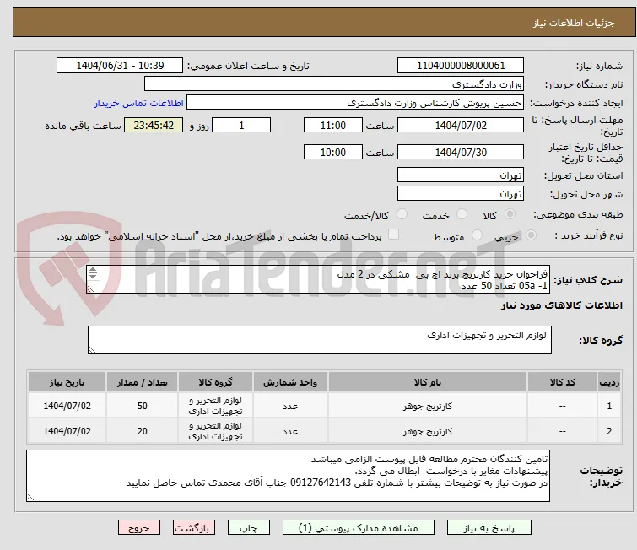Click the response deadline date 1404/07/02 field
The image size is (637, 550).
coord(461,125)
